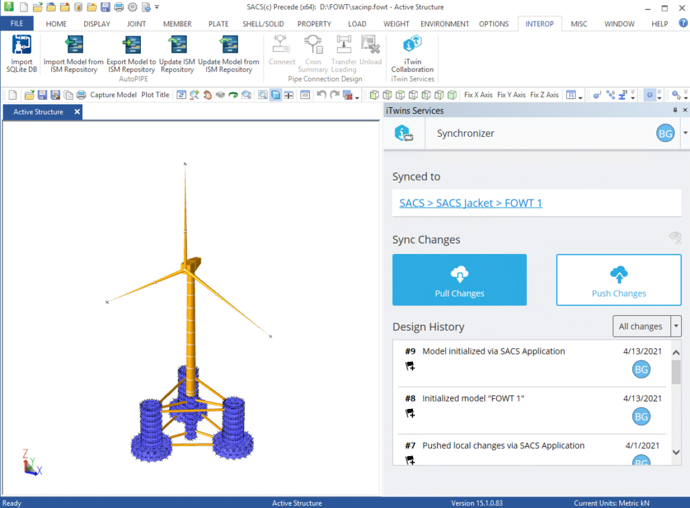
Task: Click the print icon in the title bar toolbar
Action: (x=119, y=7)
